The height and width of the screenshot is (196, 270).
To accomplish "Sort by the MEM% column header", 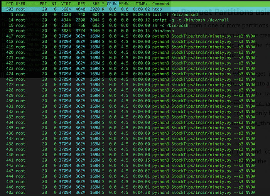I will click(x=124, y=4).
